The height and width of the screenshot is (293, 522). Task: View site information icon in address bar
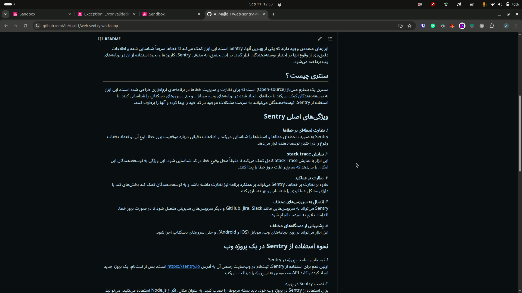click(37, 26)
